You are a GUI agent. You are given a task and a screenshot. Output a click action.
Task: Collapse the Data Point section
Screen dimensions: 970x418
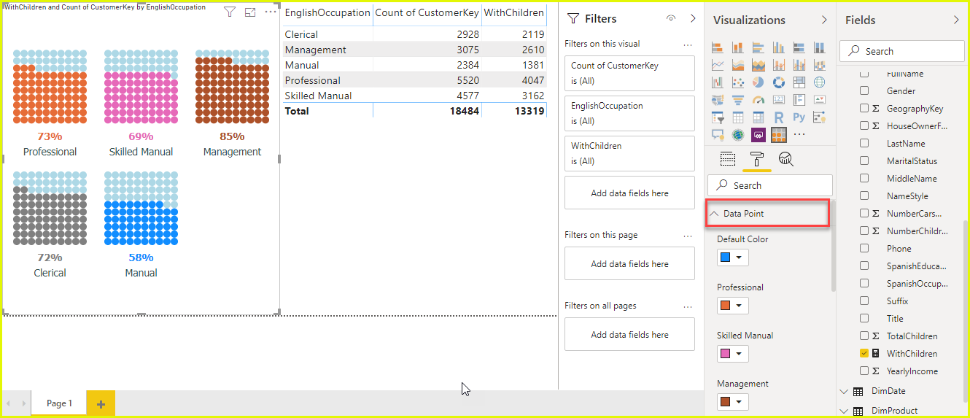point(714,214)
